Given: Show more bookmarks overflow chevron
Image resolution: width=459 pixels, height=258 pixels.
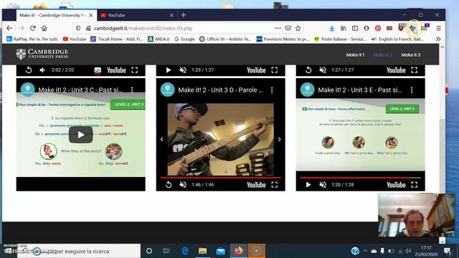Looking at the screenshot, I should pyautogui.click(x=438, y=39).
